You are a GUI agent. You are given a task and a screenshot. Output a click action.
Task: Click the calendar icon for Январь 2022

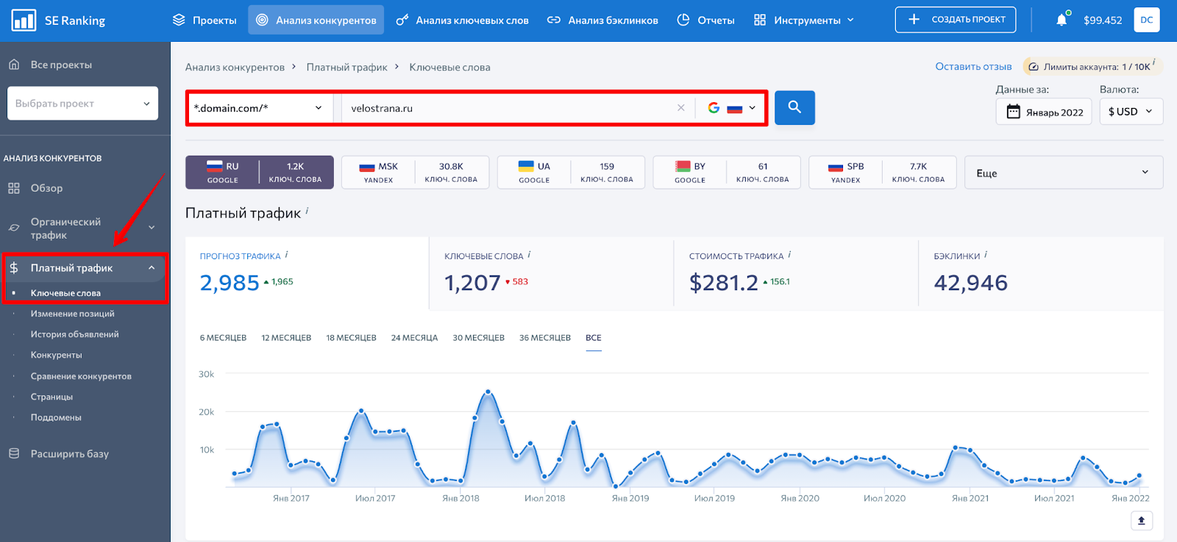1014,112
